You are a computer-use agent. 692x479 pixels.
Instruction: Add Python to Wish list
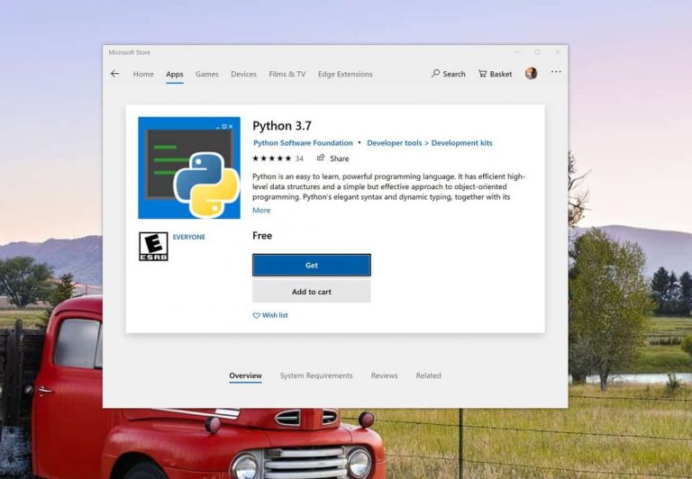click(x=270, y=315)
